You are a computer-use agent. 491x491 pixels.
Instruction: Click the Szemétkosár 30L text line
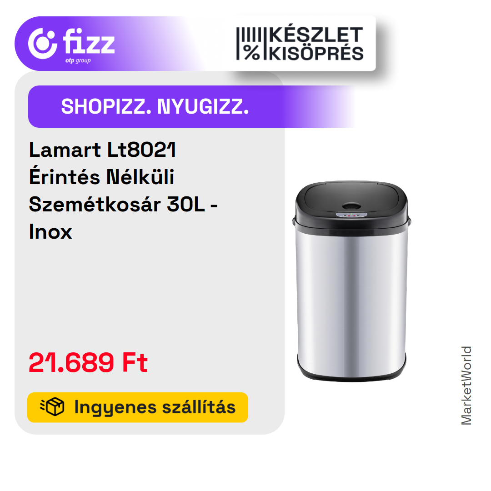(123, 205)
